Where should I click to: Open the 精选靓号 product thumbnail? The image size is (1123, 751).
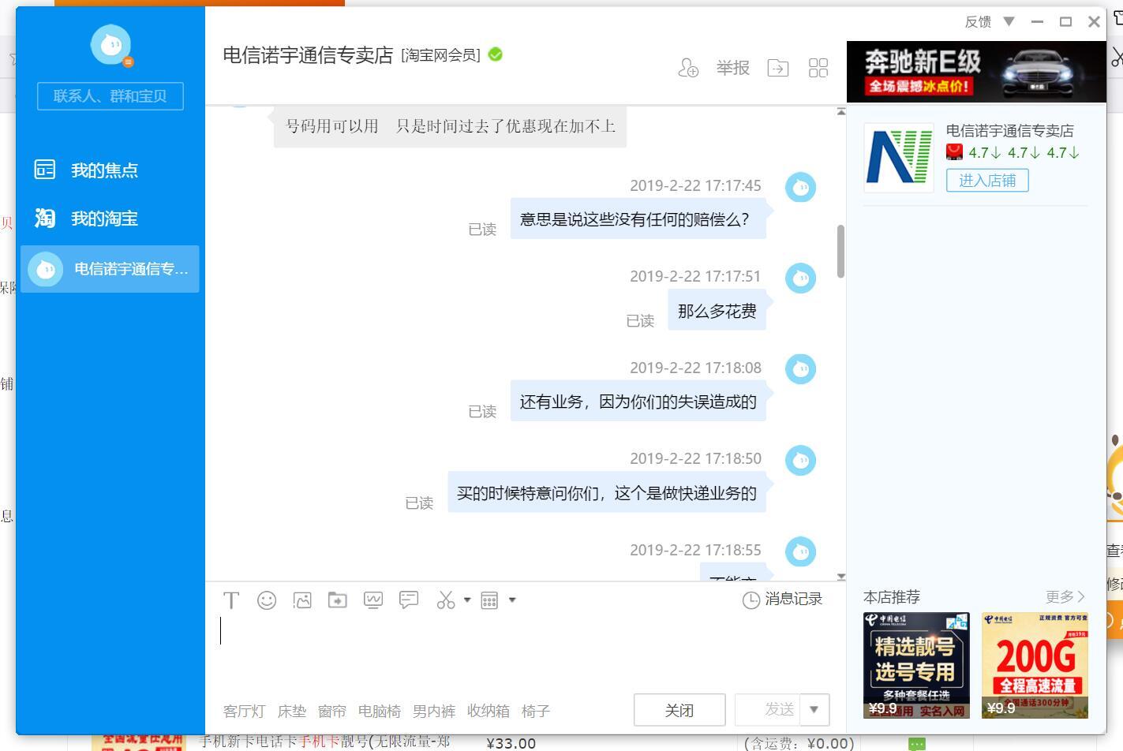pyautogui.click(x=916, y=665)
